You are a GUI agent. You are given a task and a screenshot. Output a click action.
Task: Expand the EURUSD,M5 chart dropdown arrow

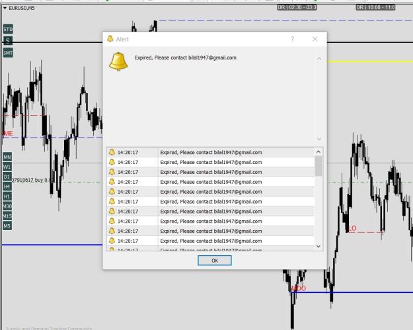coord(5,8)
